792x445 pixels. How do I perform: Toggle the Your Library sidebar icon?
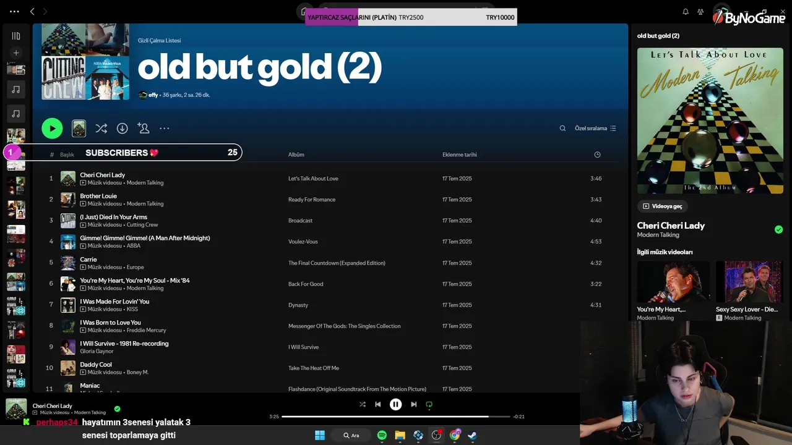click(16, 36)
